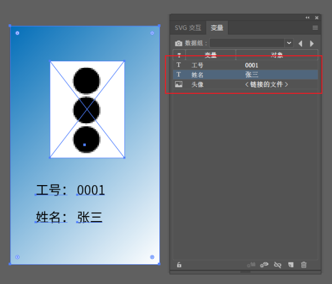332x284 pixels.
Task: Close the Variables panel
Action: [317, 18]
